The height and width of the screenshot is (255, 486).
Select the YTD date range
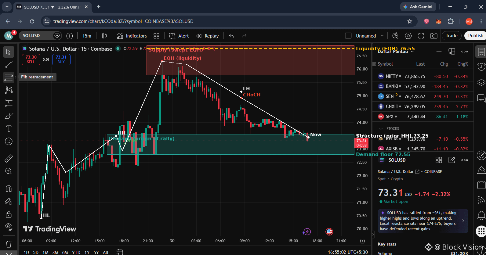click(76, 252)
